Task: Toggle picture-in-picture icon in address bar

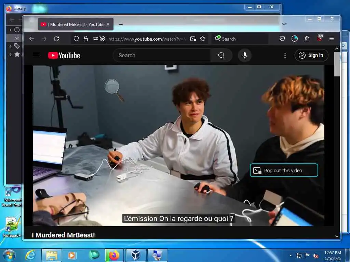Action: pyautogui.click(x=193, y=39)
